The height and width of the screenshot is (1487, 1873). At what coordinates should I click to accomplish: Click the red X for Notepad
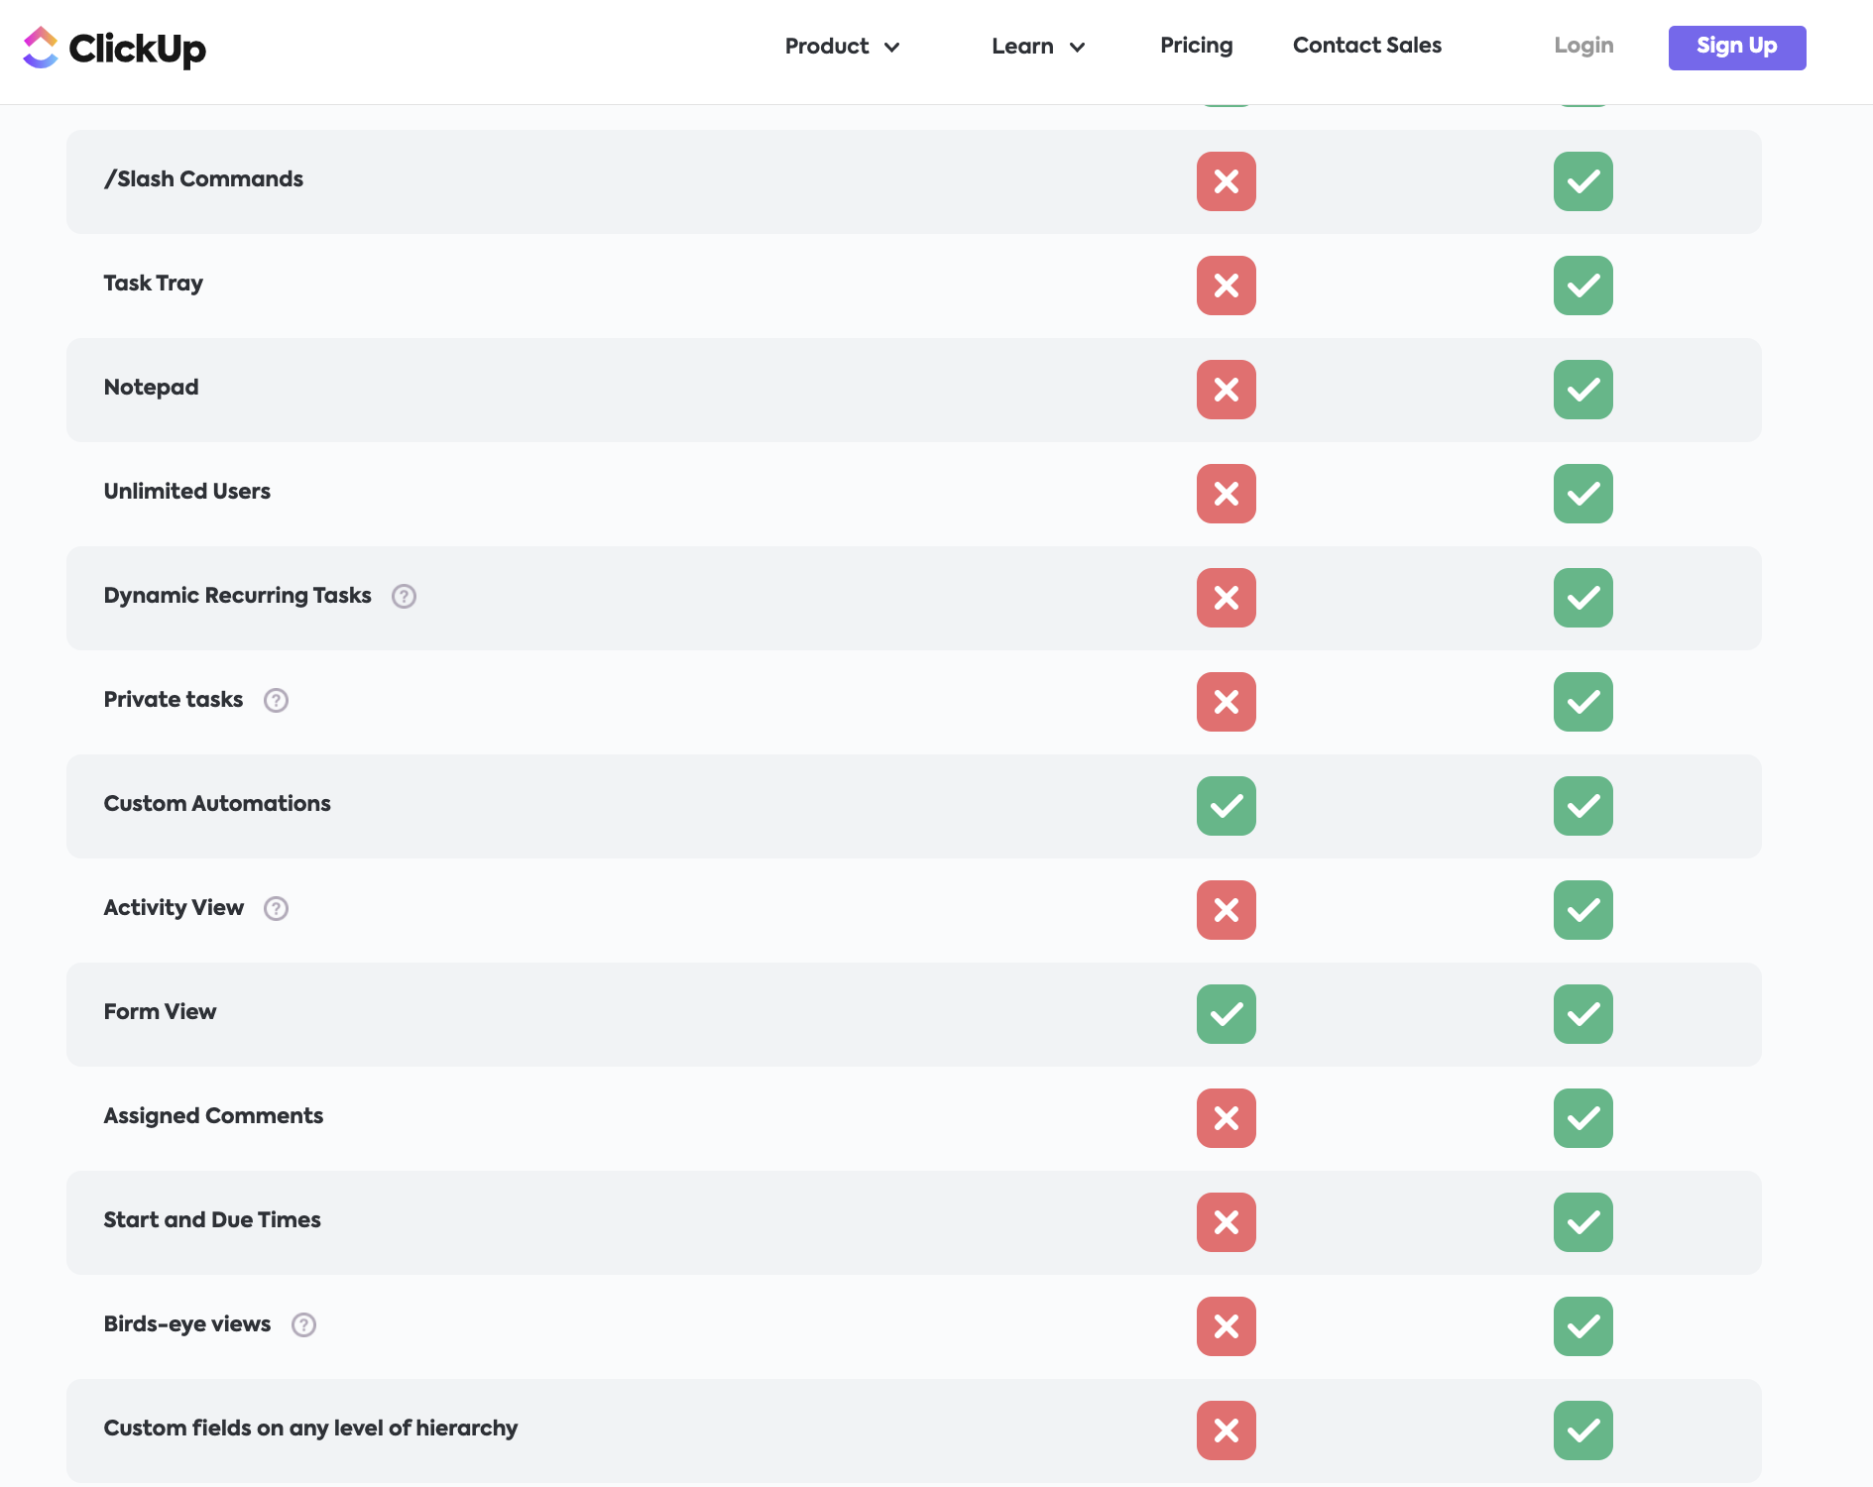tap(1226, 390)
